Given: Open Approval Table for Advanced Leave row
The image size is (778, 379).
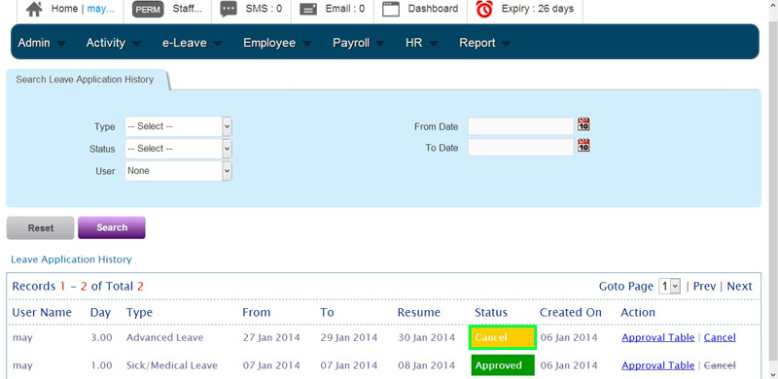Looking at the screenshot, I should (x=658, y=337).
